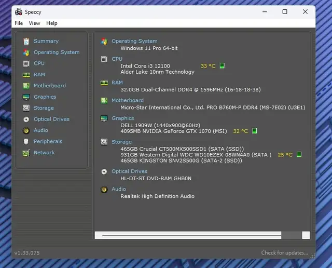332x268 pixels.
Task: Click the storage temperature indicator at 25 °C
Action: [x=299, y=154]
